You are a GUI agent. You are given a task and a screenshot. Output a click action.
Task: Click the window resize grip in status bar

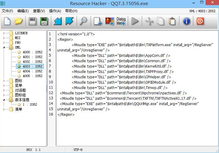click(x=217, y=151)
